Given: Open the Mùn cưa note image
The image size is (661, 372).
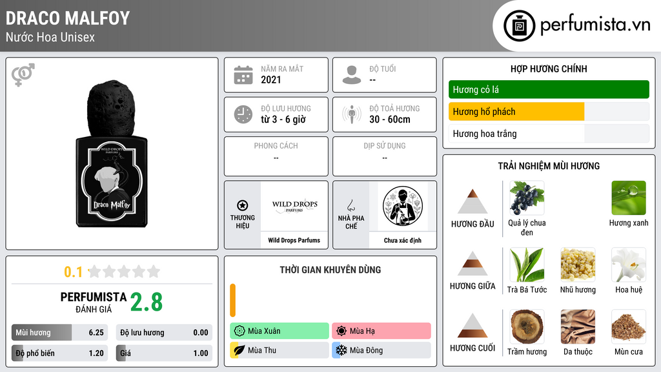Looking at the screenshot, I should (x=629, y=327).
